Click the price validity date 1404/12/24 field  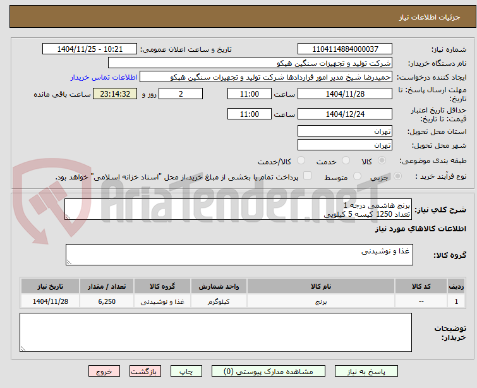345,114
